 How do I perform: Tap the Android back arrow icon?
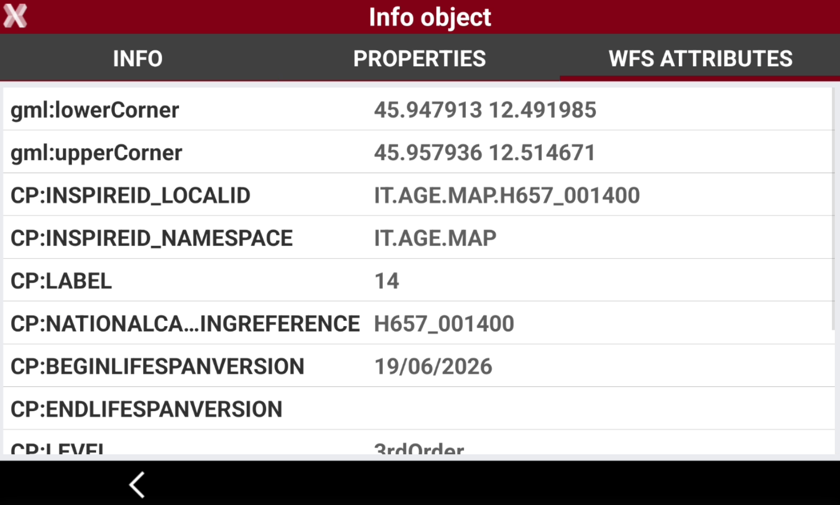coord(137,484)
